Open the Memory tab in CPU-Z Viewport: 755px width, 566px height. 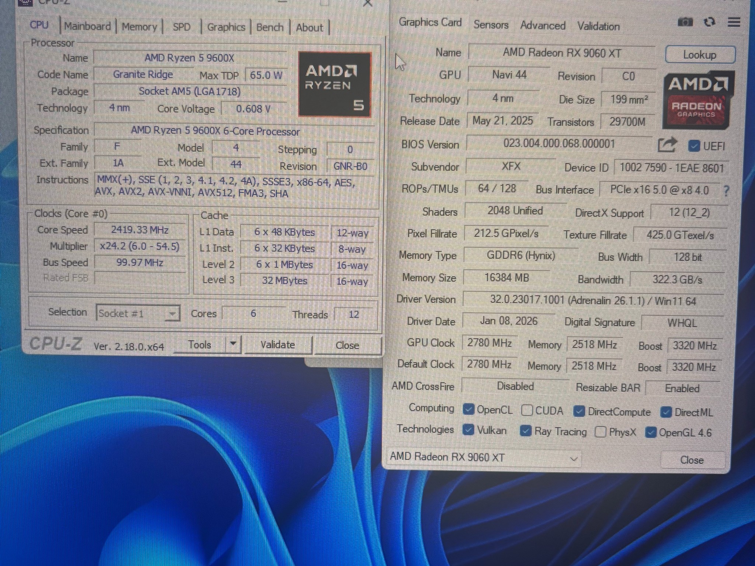click(139, 27)
